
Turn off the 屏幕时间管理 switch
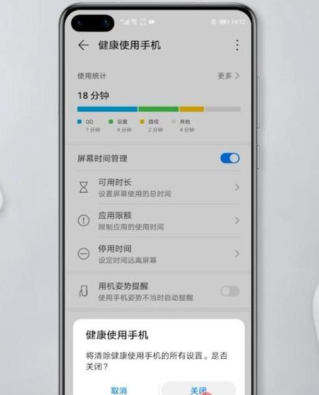(230, 158)
